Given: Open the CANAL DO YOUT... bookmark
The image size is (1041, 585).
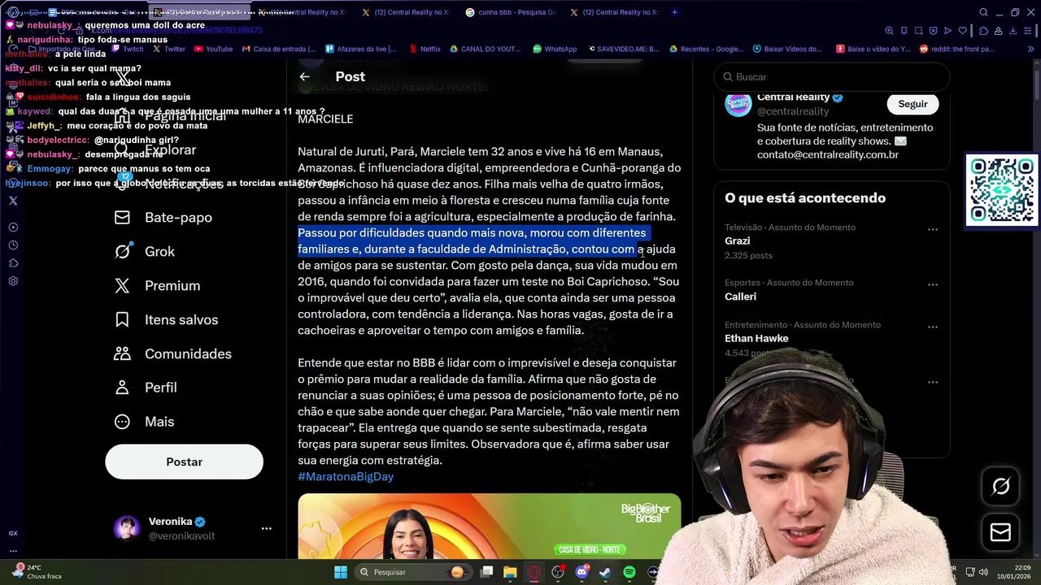Looking at the screenshot, I should pos(484,49).
